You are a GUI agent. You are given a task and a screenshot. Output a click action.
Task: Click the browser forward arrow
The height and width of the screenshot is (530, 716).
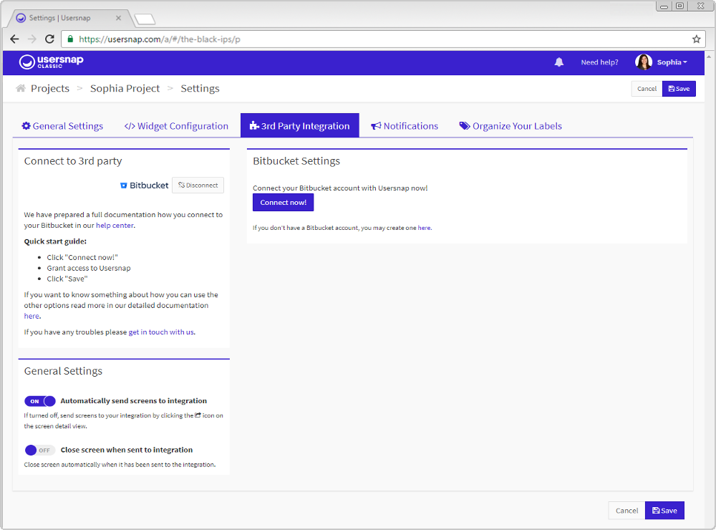[32, 39]
